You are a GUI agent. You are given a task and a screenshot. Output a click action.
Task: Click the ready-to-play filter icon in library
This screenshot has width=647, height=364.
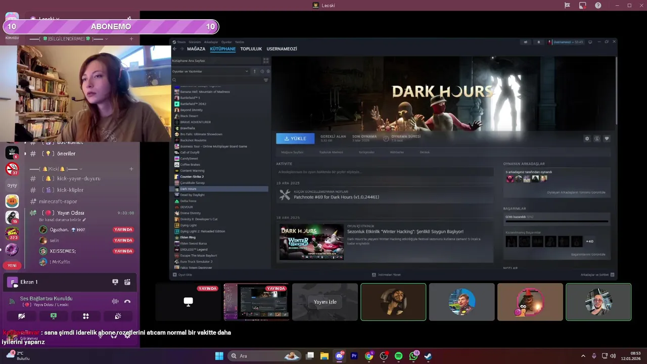click(267, 71)
